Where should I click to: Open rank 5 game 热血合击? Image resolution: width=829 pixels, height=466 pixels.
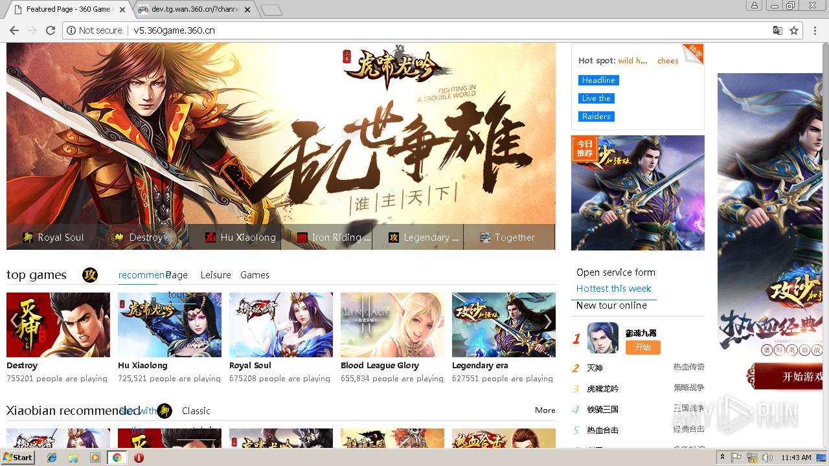603,430
